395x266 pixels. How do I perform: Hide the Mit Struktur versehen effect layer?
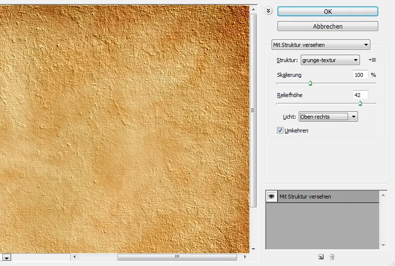pos(271,197)
